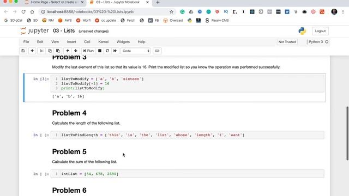Open the Overcast bookmark
Screen dimensions: 349x196
[x=173, y=21]
